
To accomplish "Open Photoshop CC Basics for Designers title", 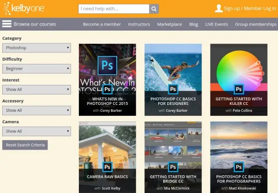I will [173, 101].
